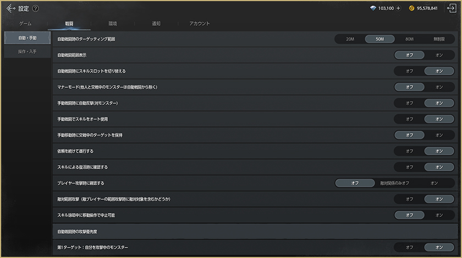Select 80M targeting range option

[409, 40]
